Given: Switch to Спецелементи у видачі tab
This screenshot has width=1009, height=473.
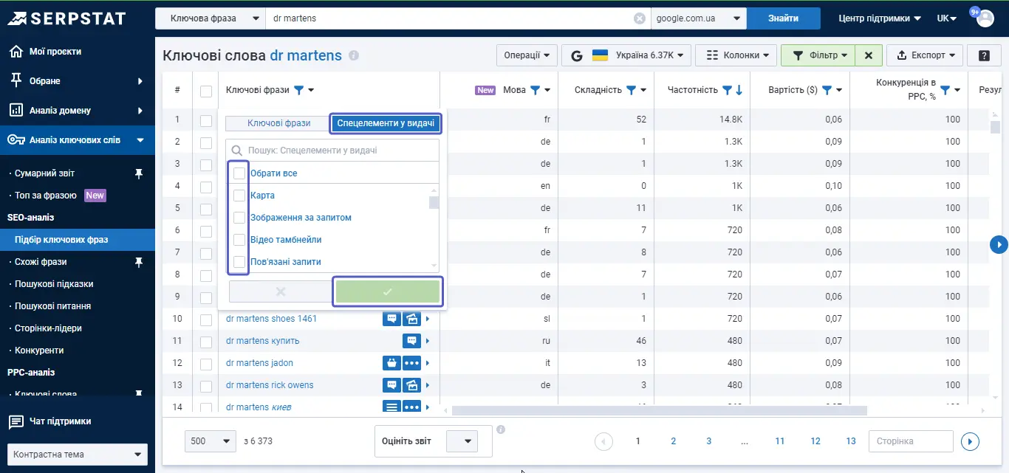Looking at the screenshot, I should [386, 123].
